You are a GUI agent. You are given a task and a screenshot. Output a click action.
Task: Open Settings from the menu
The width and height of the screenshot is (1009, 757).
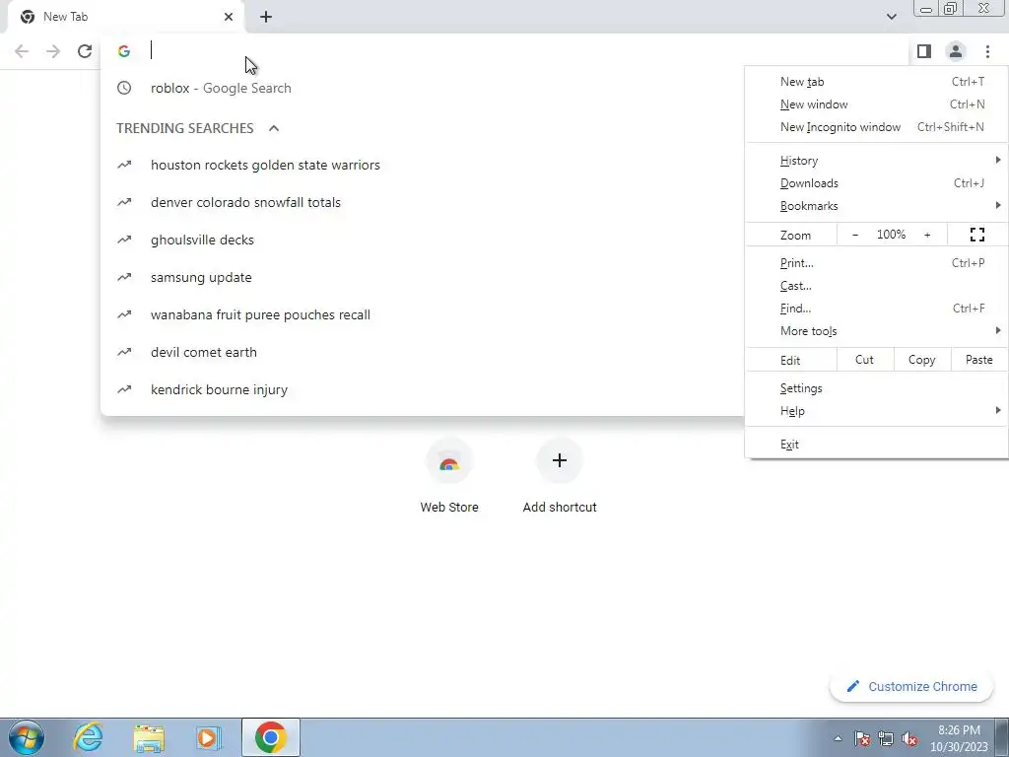click(876, 388)
